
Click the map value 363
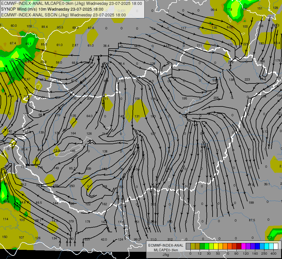[153, 204]
